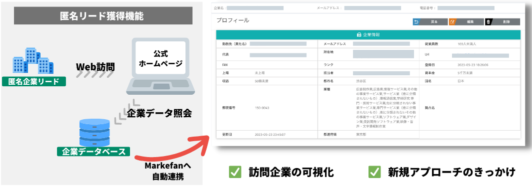Click the blue office buildings icon
Viewport: 532px width, 187px height.
[33, 61]
